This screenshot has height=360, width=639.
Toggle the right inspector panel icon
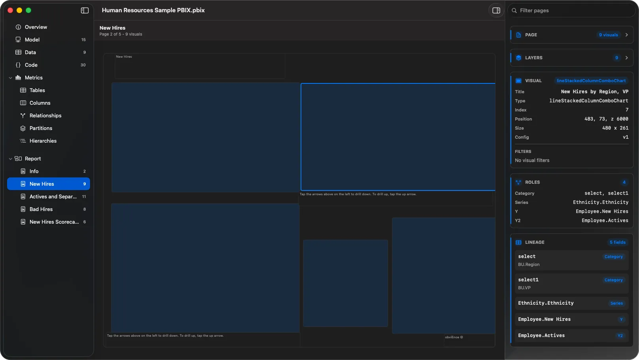point(496,10)
